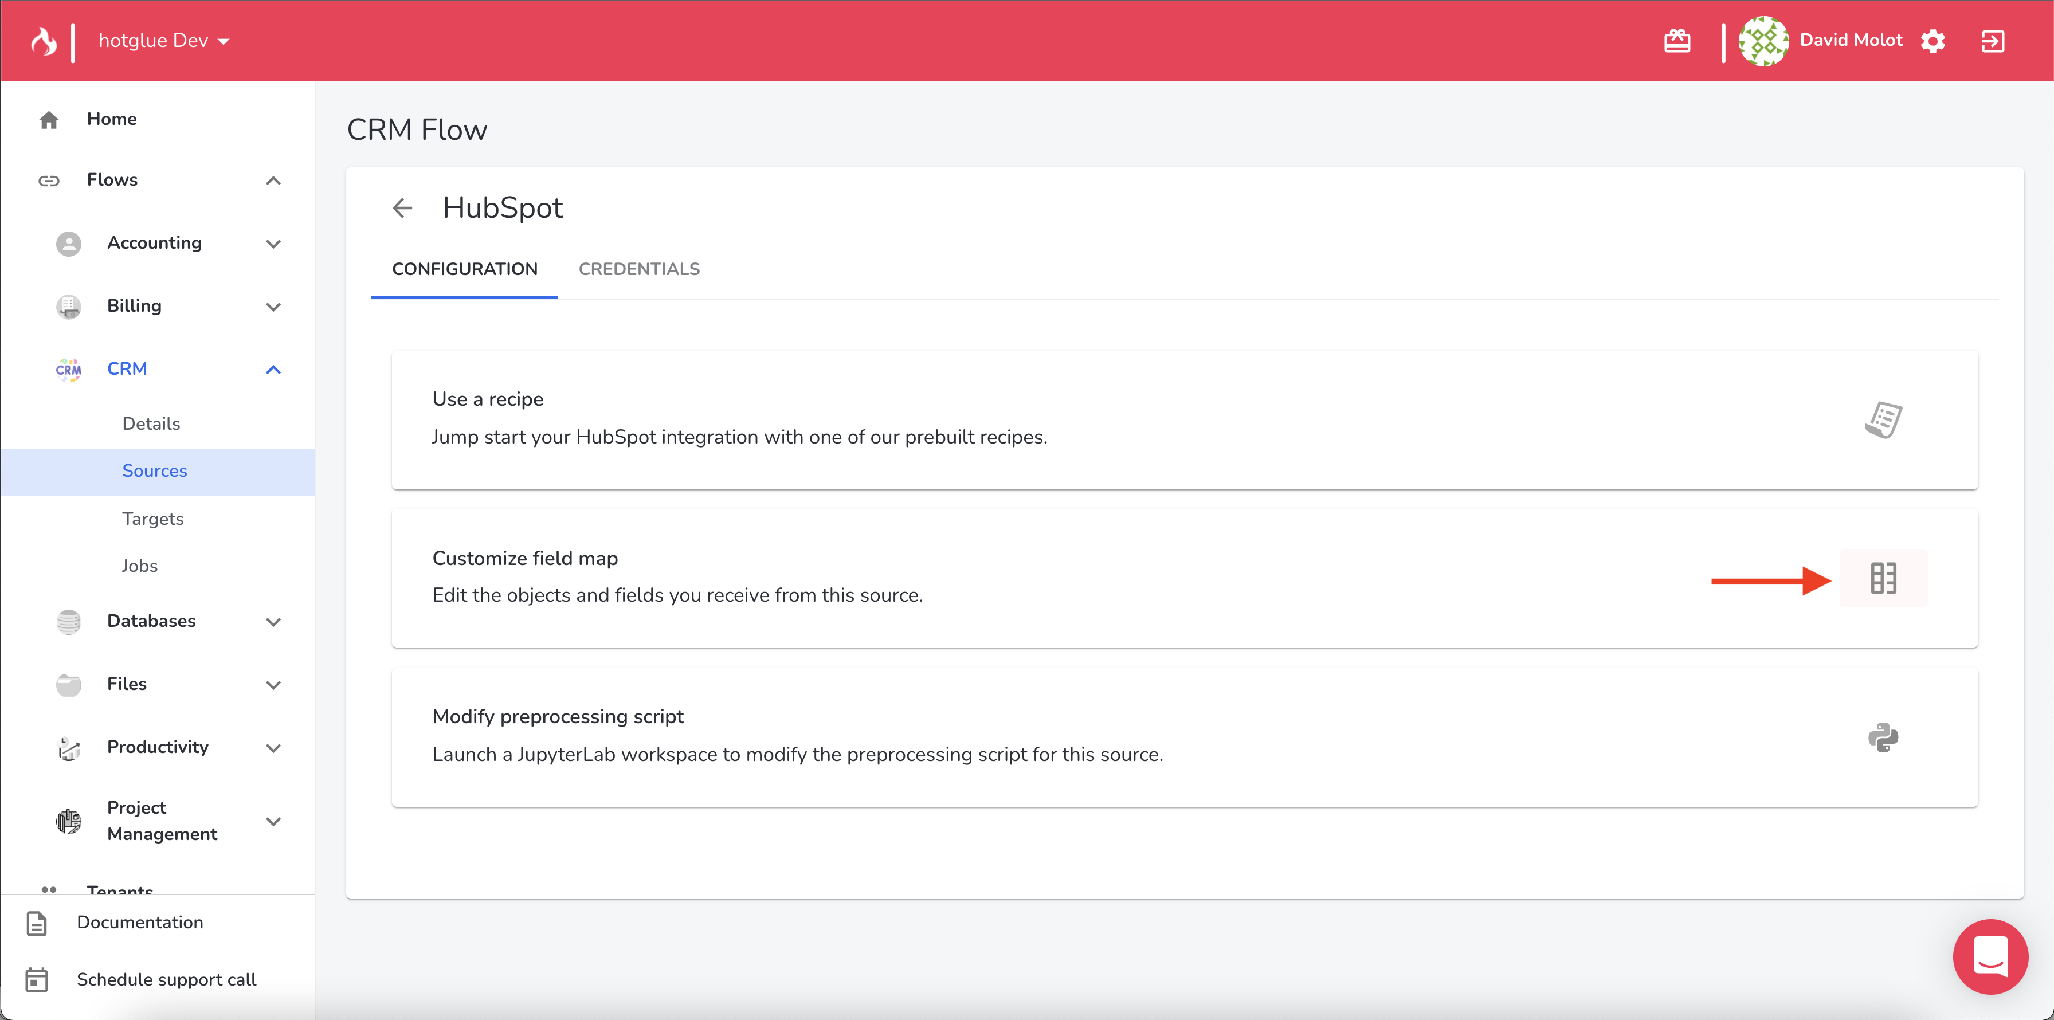Viewport: 2054px width, 1020px height.
Task: Click Schedule support call
Action: pos(167,979)
